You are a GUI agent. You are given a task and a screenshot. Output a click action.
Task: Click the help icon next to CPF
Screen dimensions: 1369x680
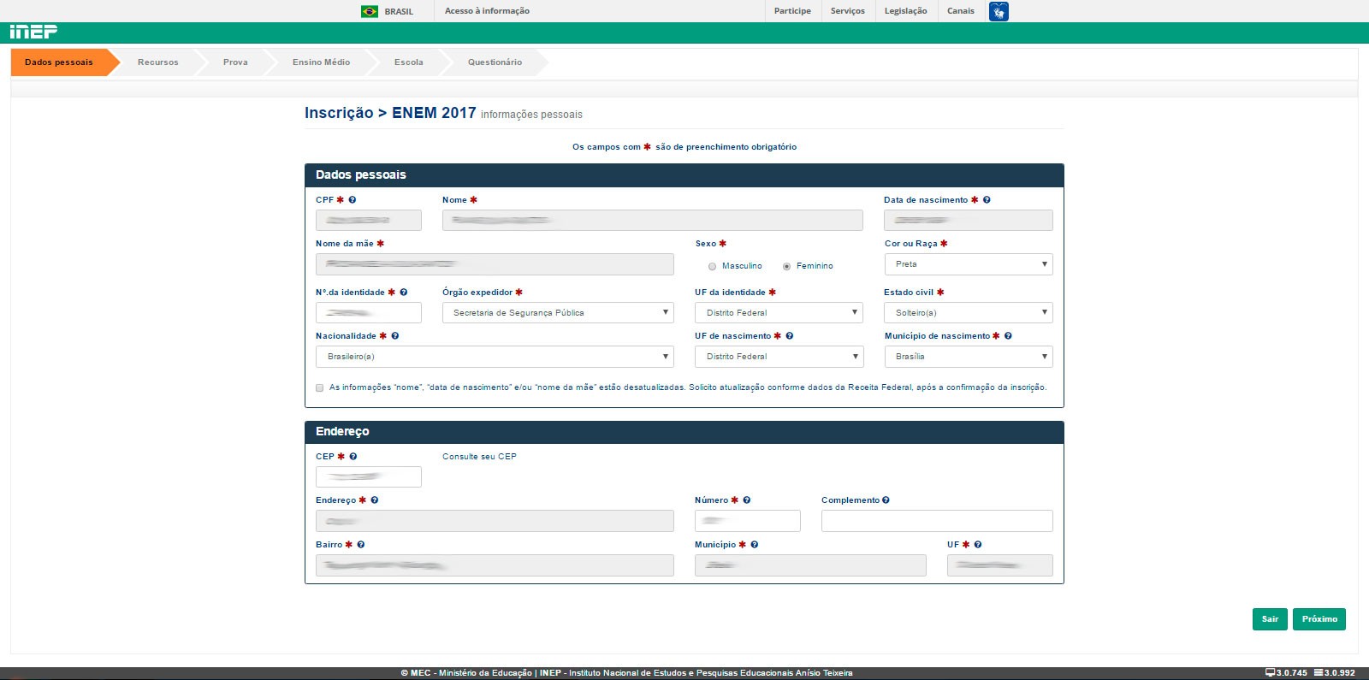point(353,200)
